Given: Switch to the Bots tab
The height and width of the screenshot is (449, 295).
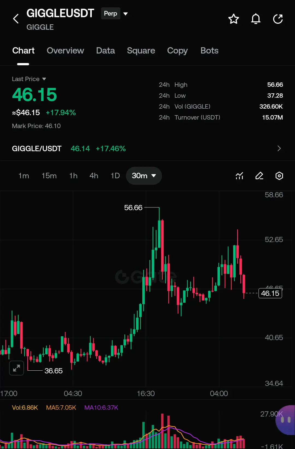Looking at the screenshot, I should coord(210,50).
